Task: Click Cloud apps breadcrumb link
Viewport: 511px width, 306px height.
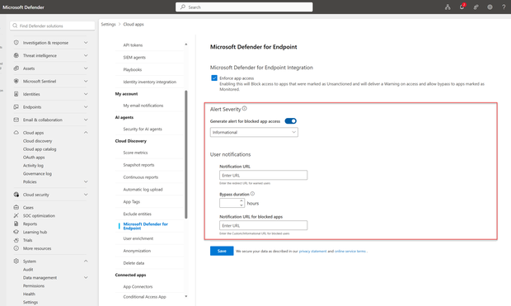Action: 134,24
